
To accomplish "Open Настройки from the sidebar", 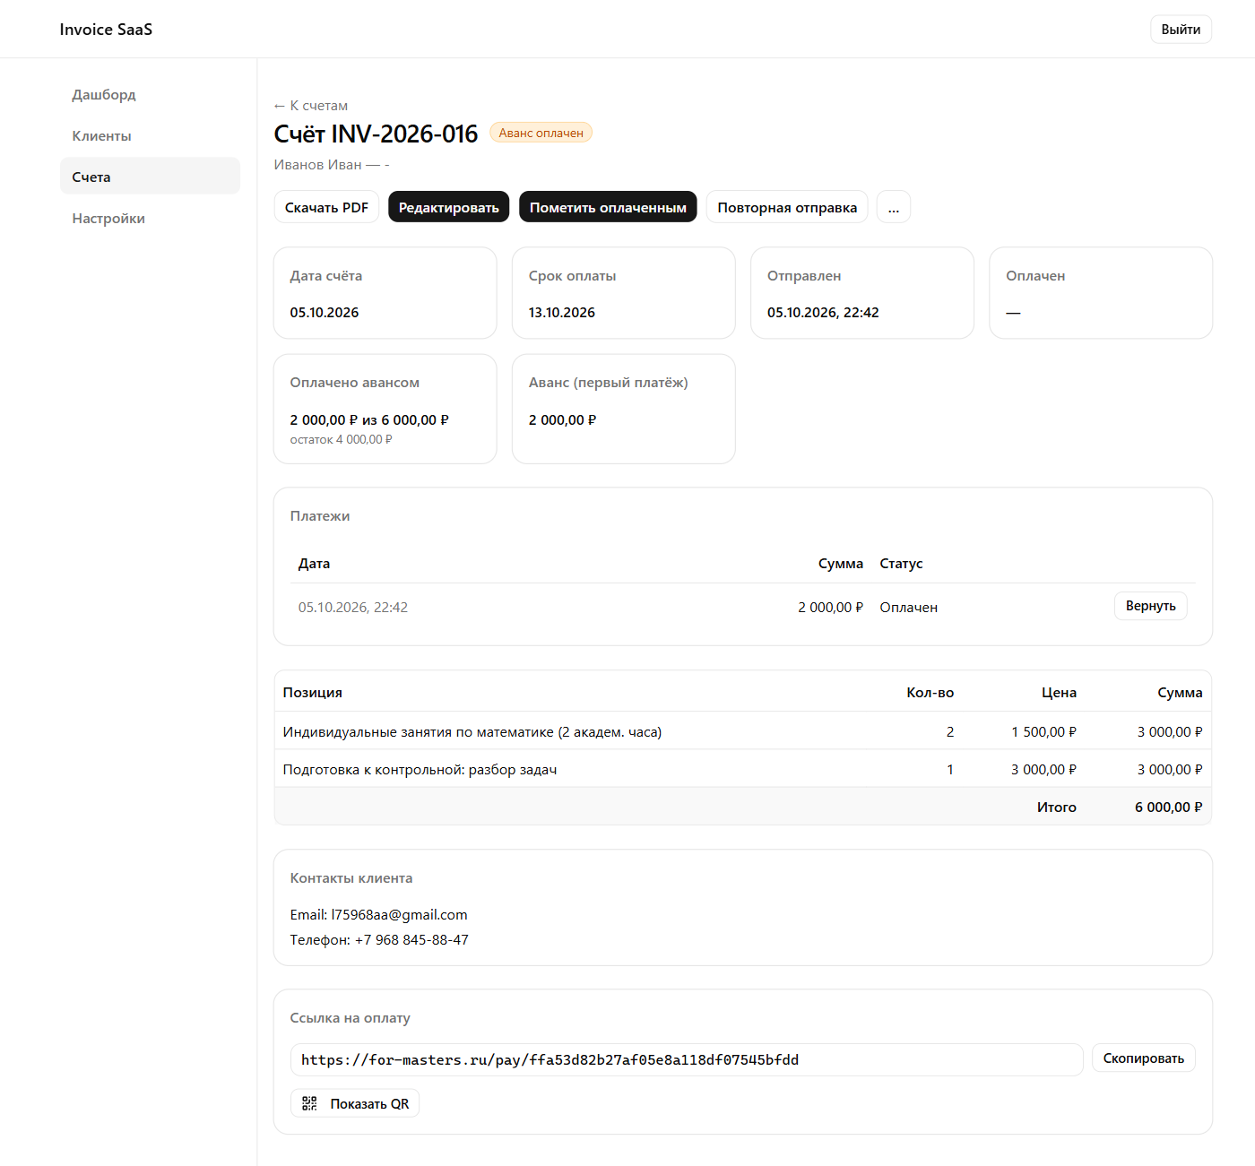I will pyautogui.click(x=108, y=219).
